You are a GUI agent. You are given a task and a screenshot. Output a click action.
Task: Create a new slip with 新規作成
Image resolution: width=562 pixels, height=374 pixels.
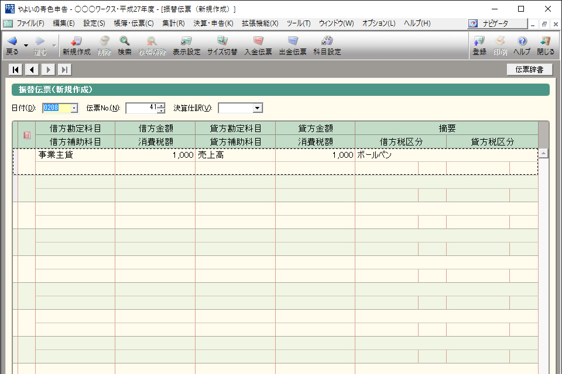(76, 46)
